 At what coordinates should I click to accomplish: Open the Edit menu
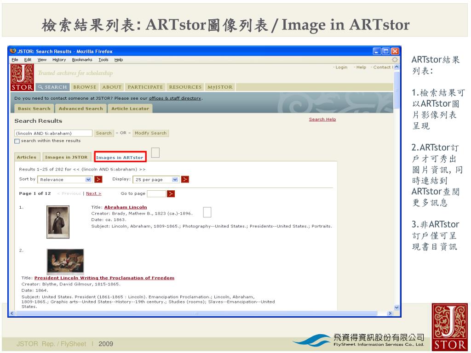pos(28,60)
